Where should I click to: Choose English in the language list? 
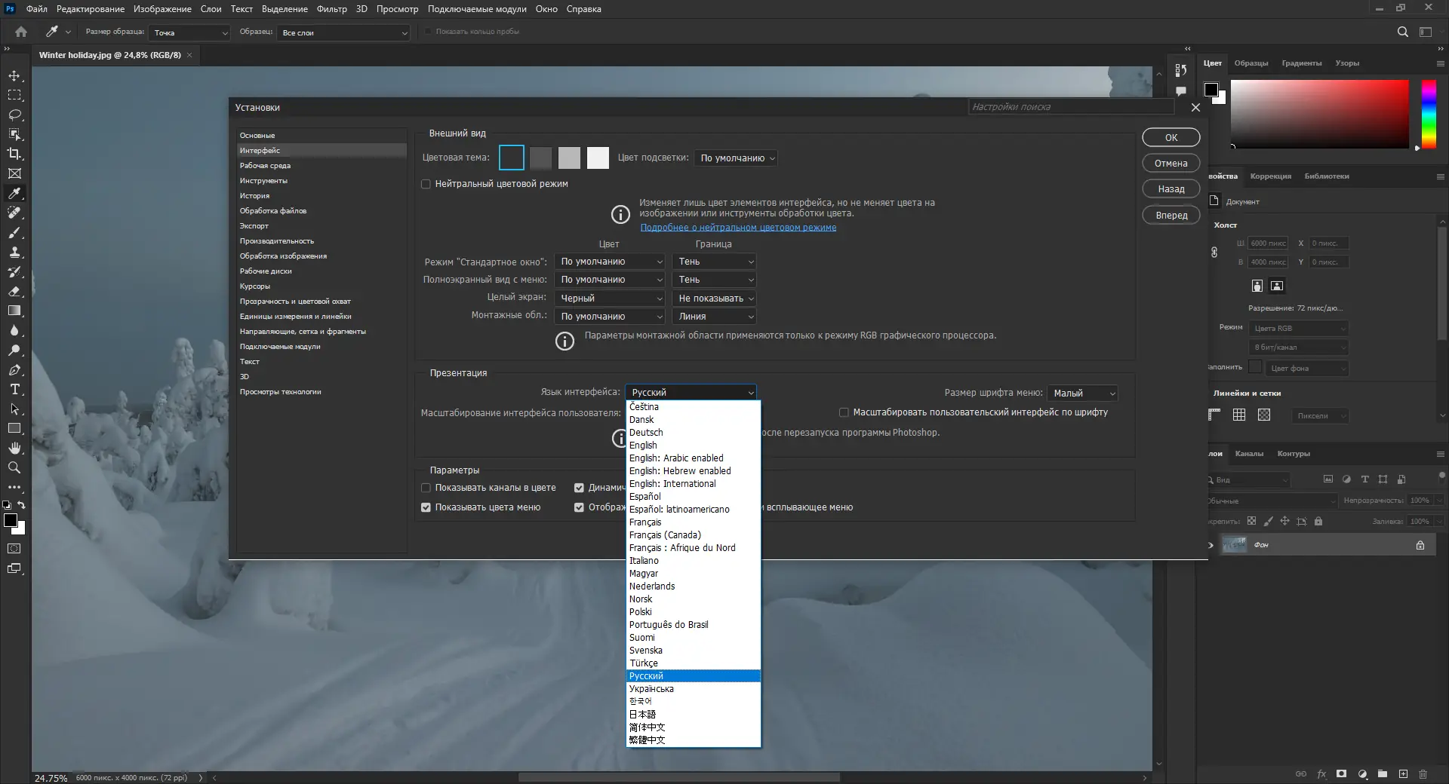pos(693,446)
